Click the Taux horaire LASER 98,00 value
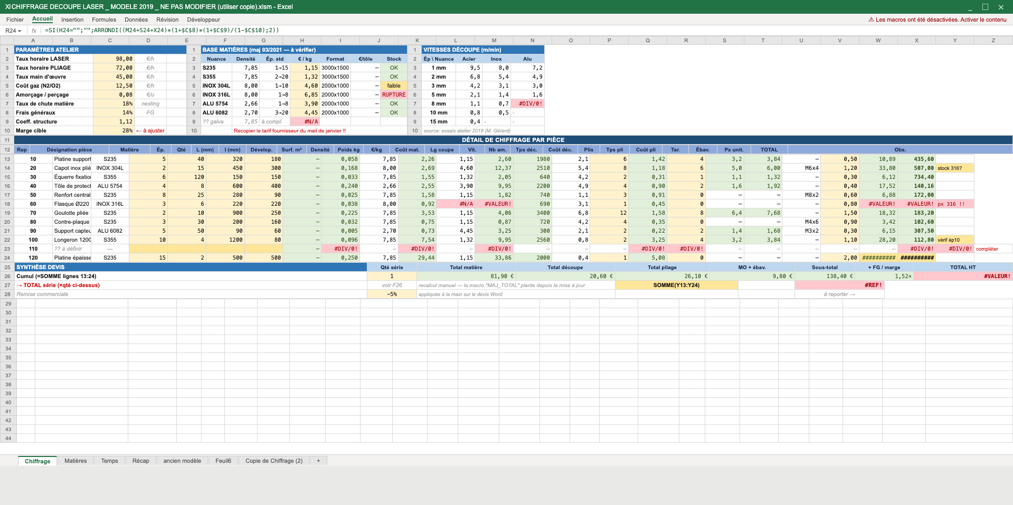The height and width of the screenshot is (505, 1013). point(113,59)
